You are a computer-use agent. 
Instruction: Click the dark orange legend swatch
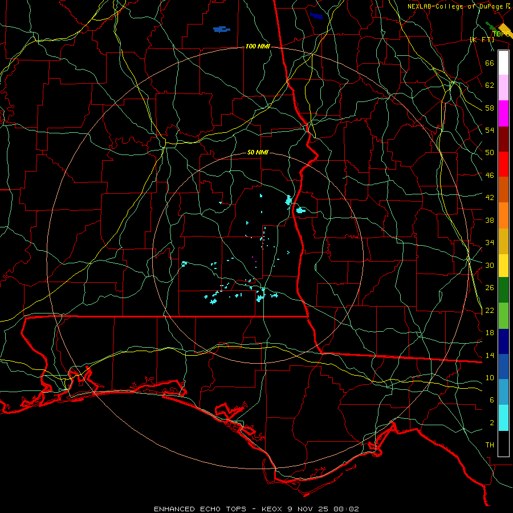503,189
